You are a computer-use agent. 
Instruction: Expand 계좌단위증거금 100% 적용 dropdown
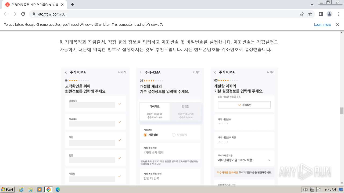point(244,160)
